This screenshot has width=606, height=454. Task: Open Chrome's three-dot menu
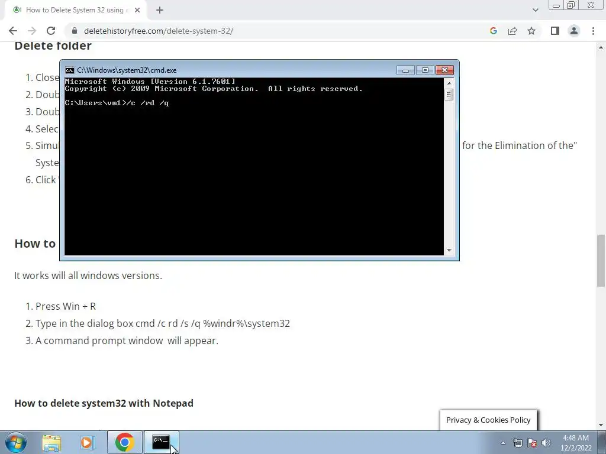593,31
